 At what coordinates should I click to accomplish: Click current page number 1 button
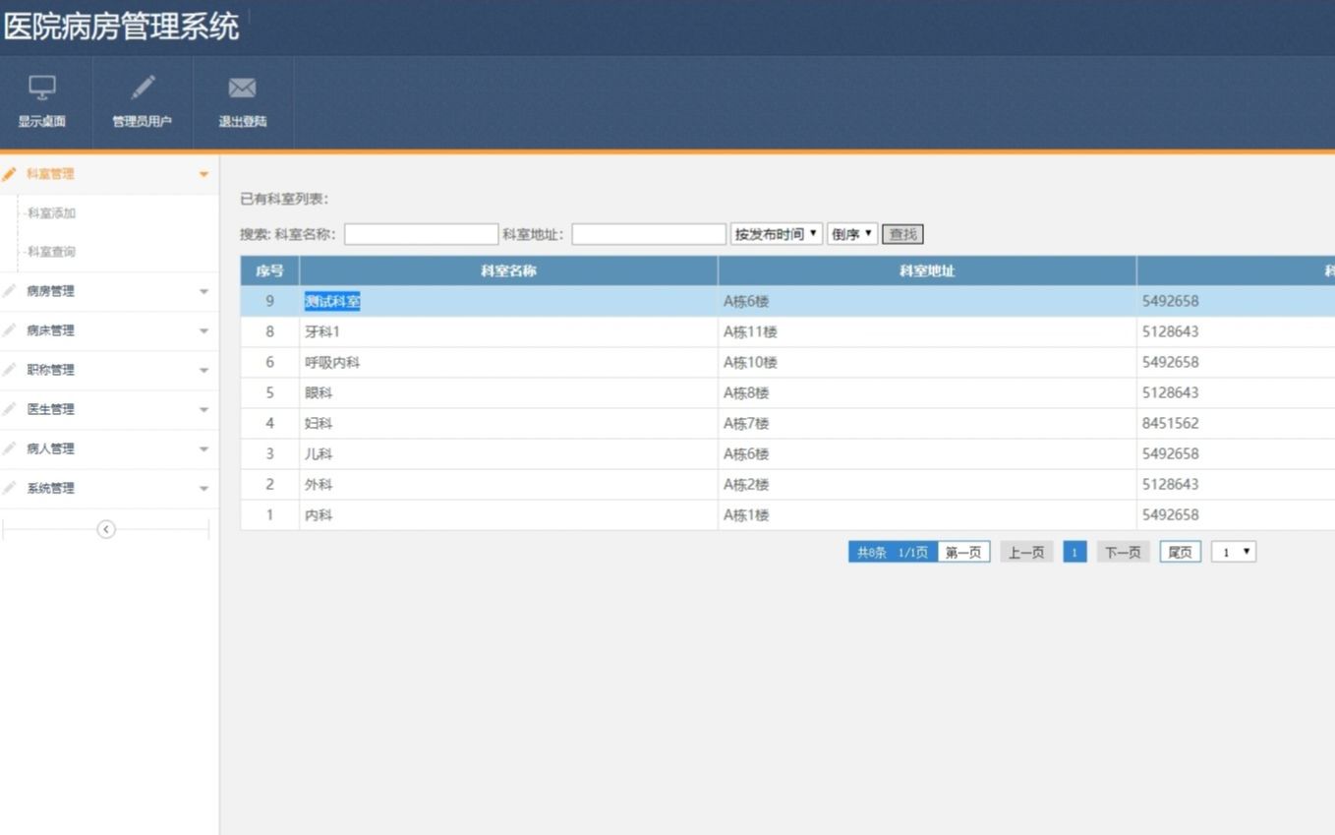(1074, 553)
